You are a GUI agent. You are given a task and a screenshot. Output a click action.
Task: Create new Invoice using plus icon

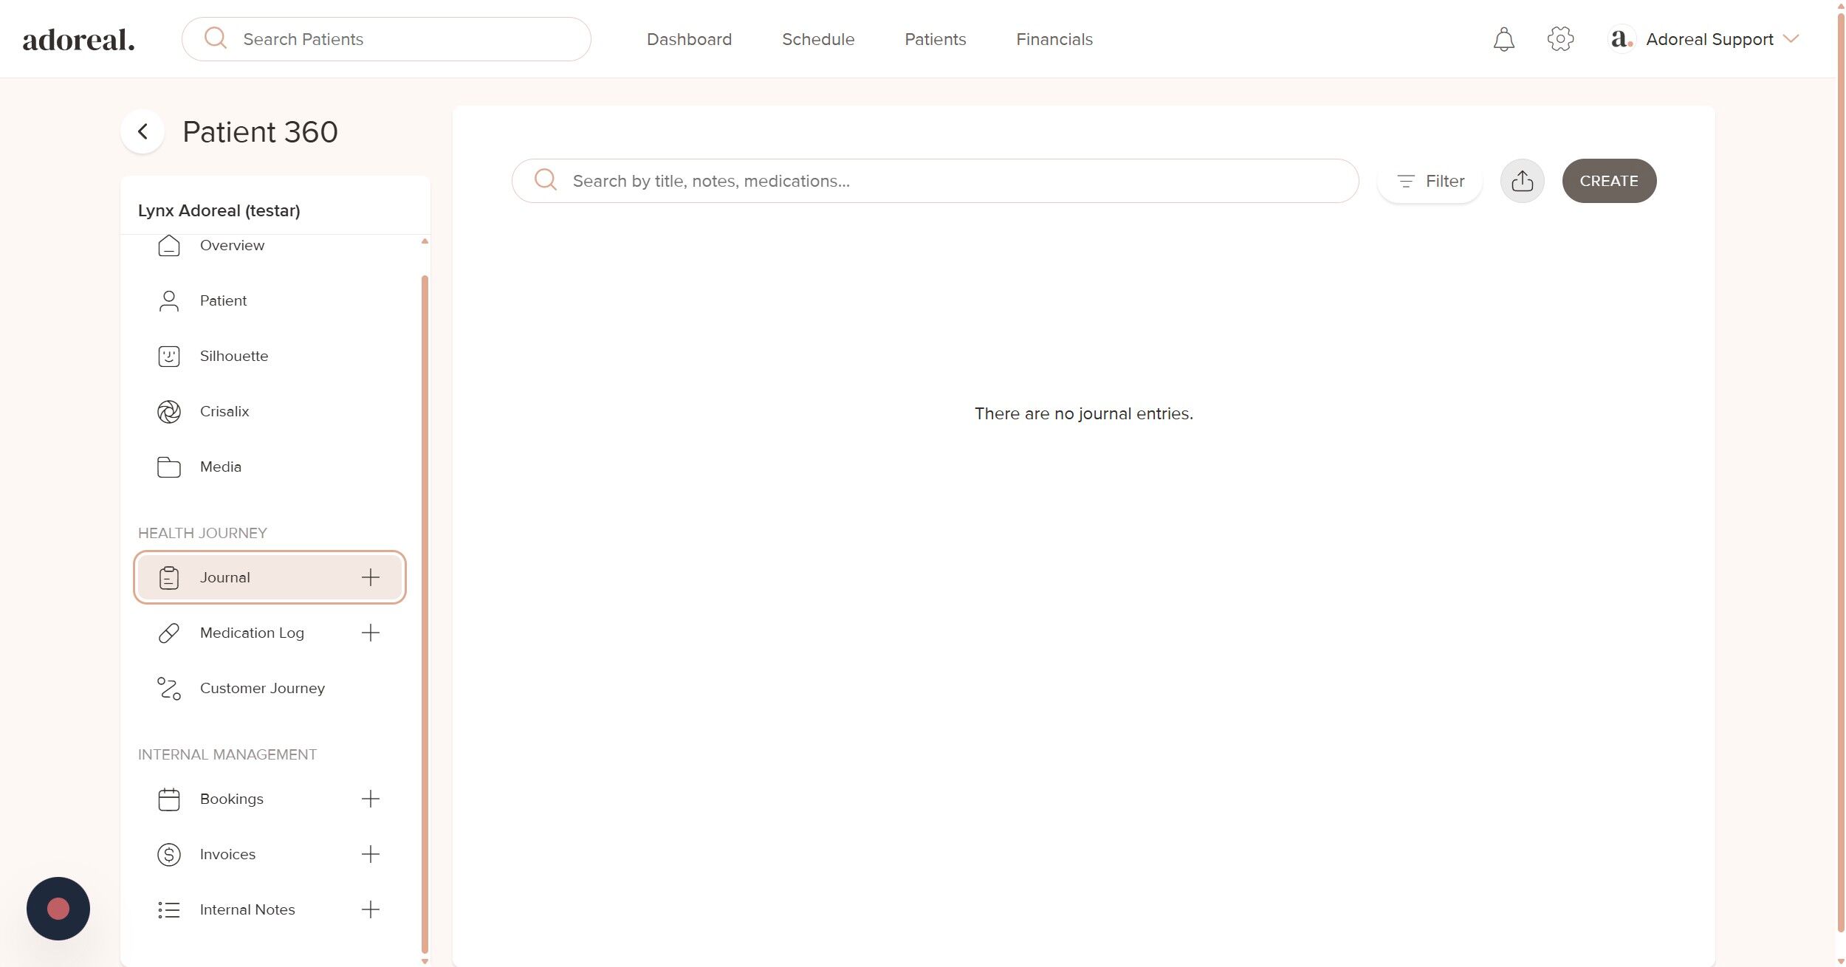pos(371,854)
